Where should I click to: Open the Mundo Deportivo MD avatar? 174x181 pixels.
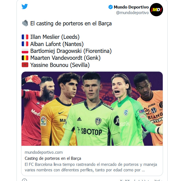tap(156, 10)
